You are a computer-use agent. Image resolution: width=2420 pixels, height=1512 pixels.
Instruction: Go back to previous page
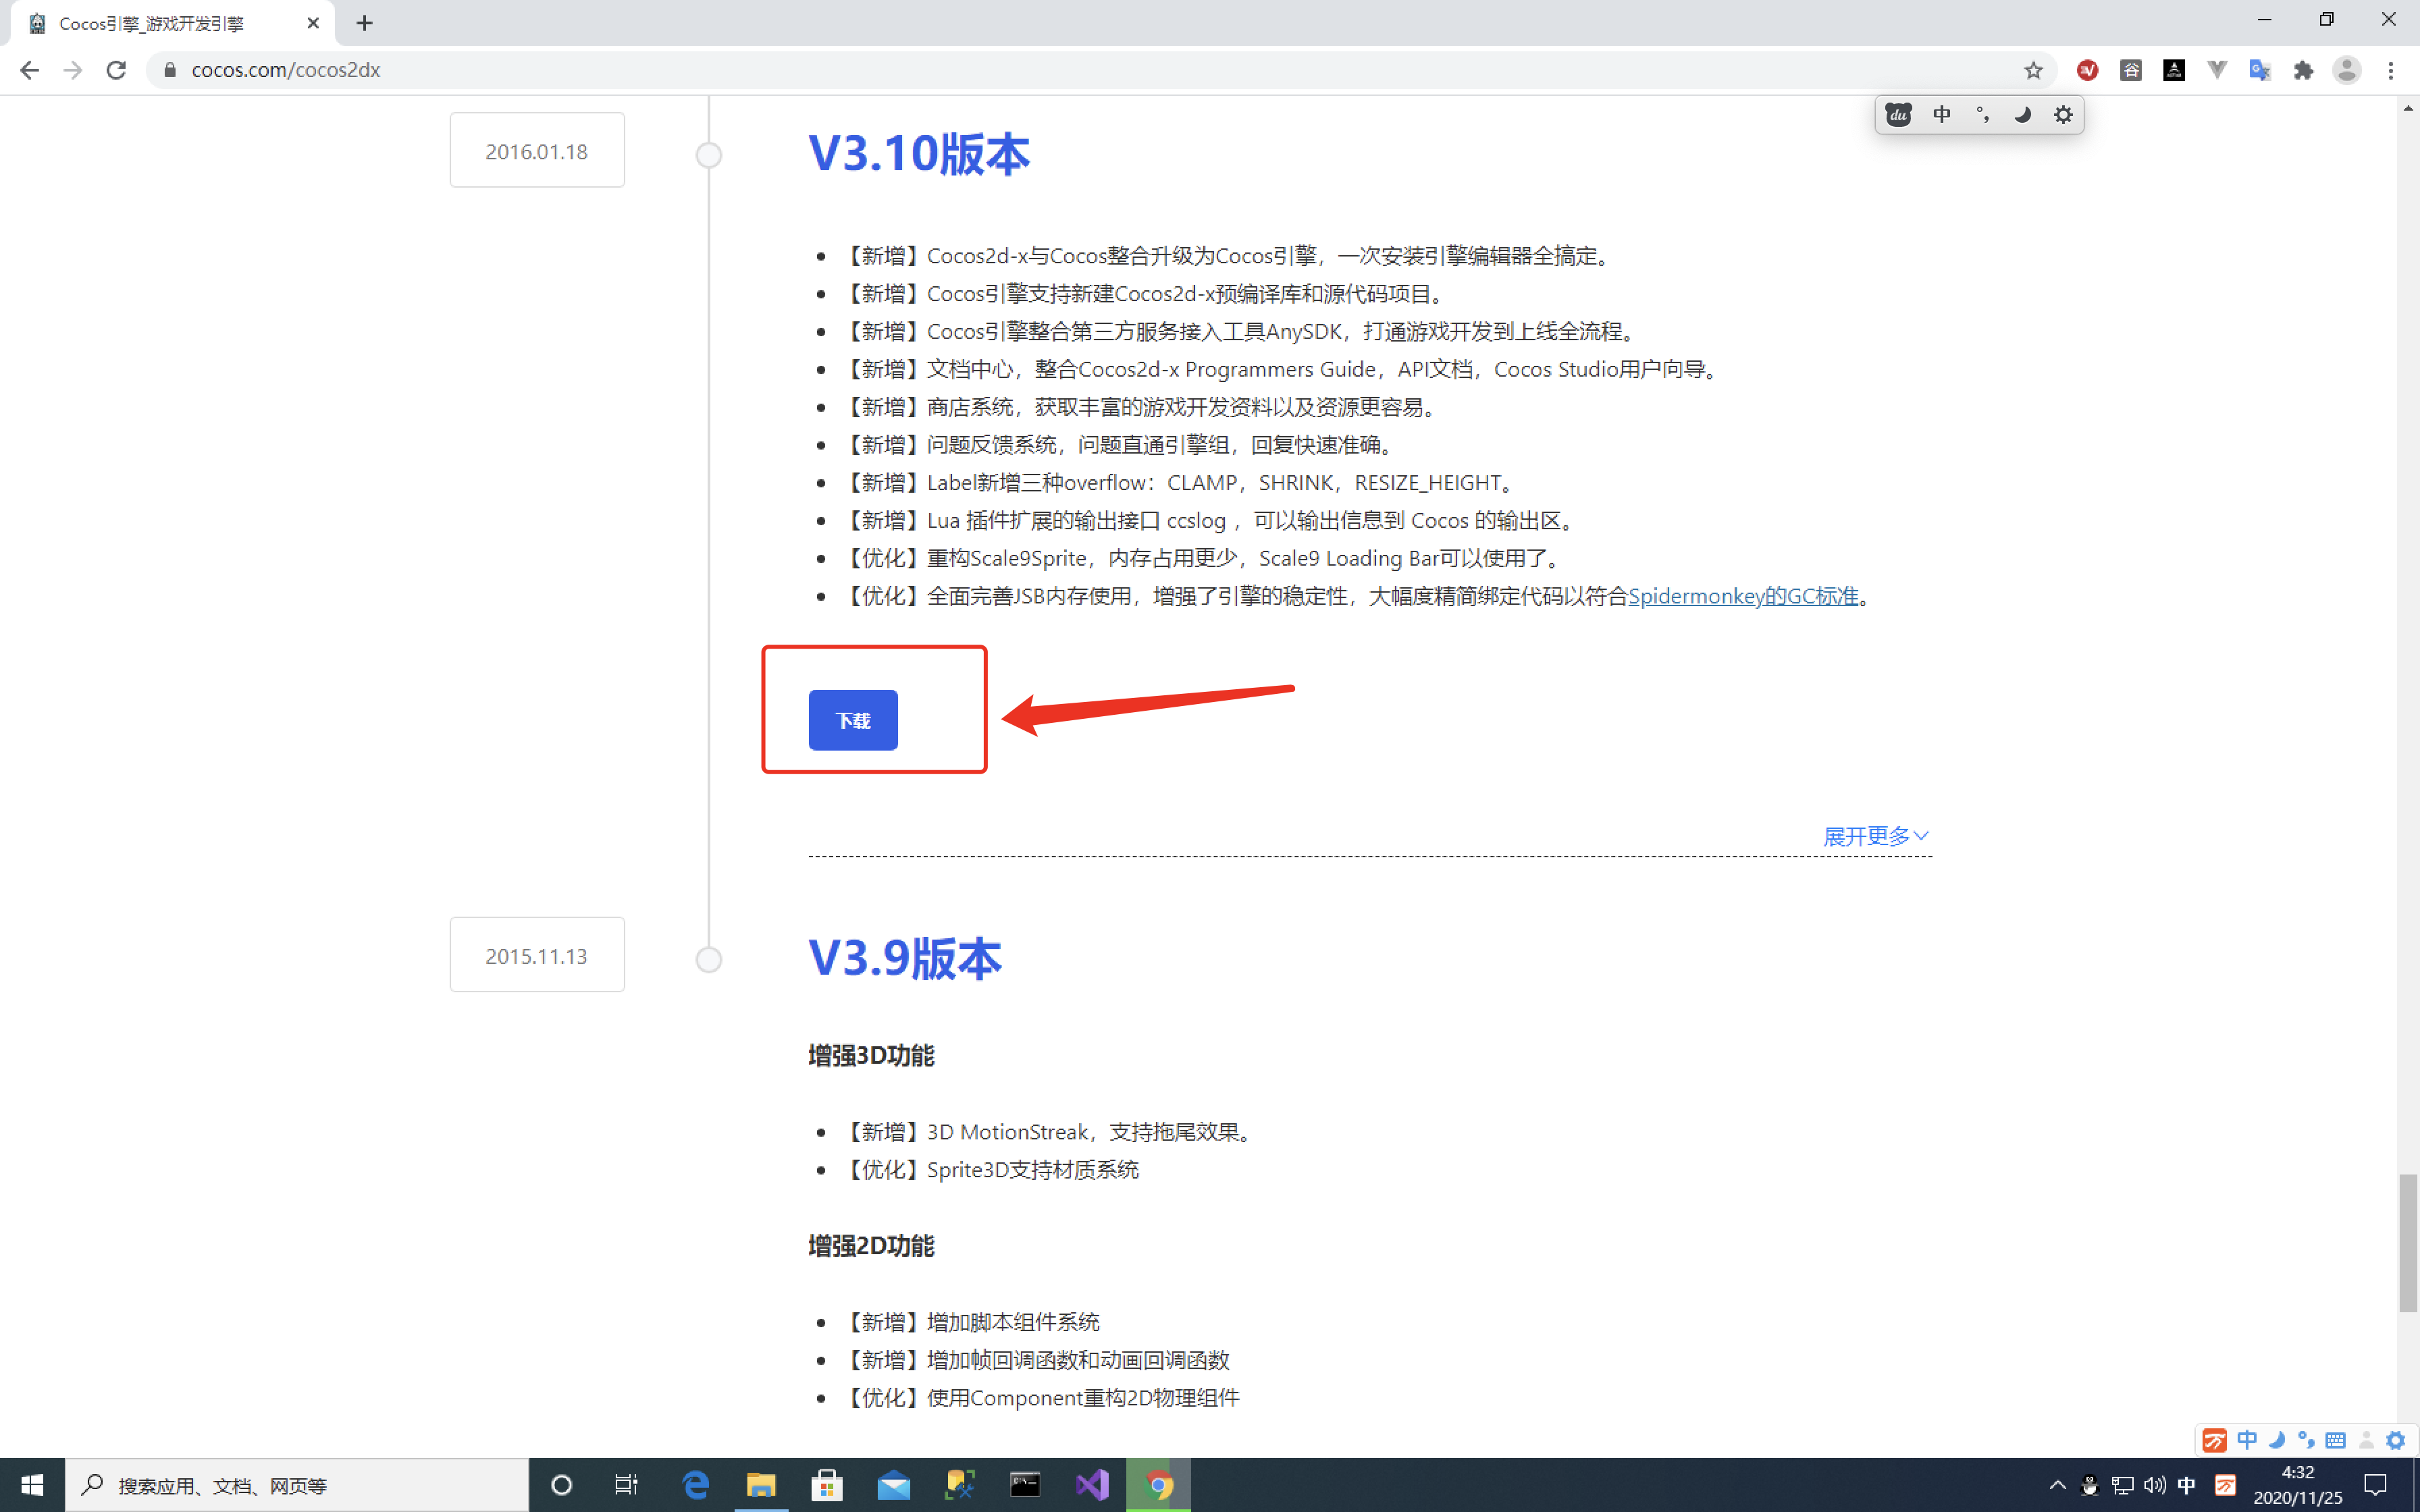coord(29,70)
